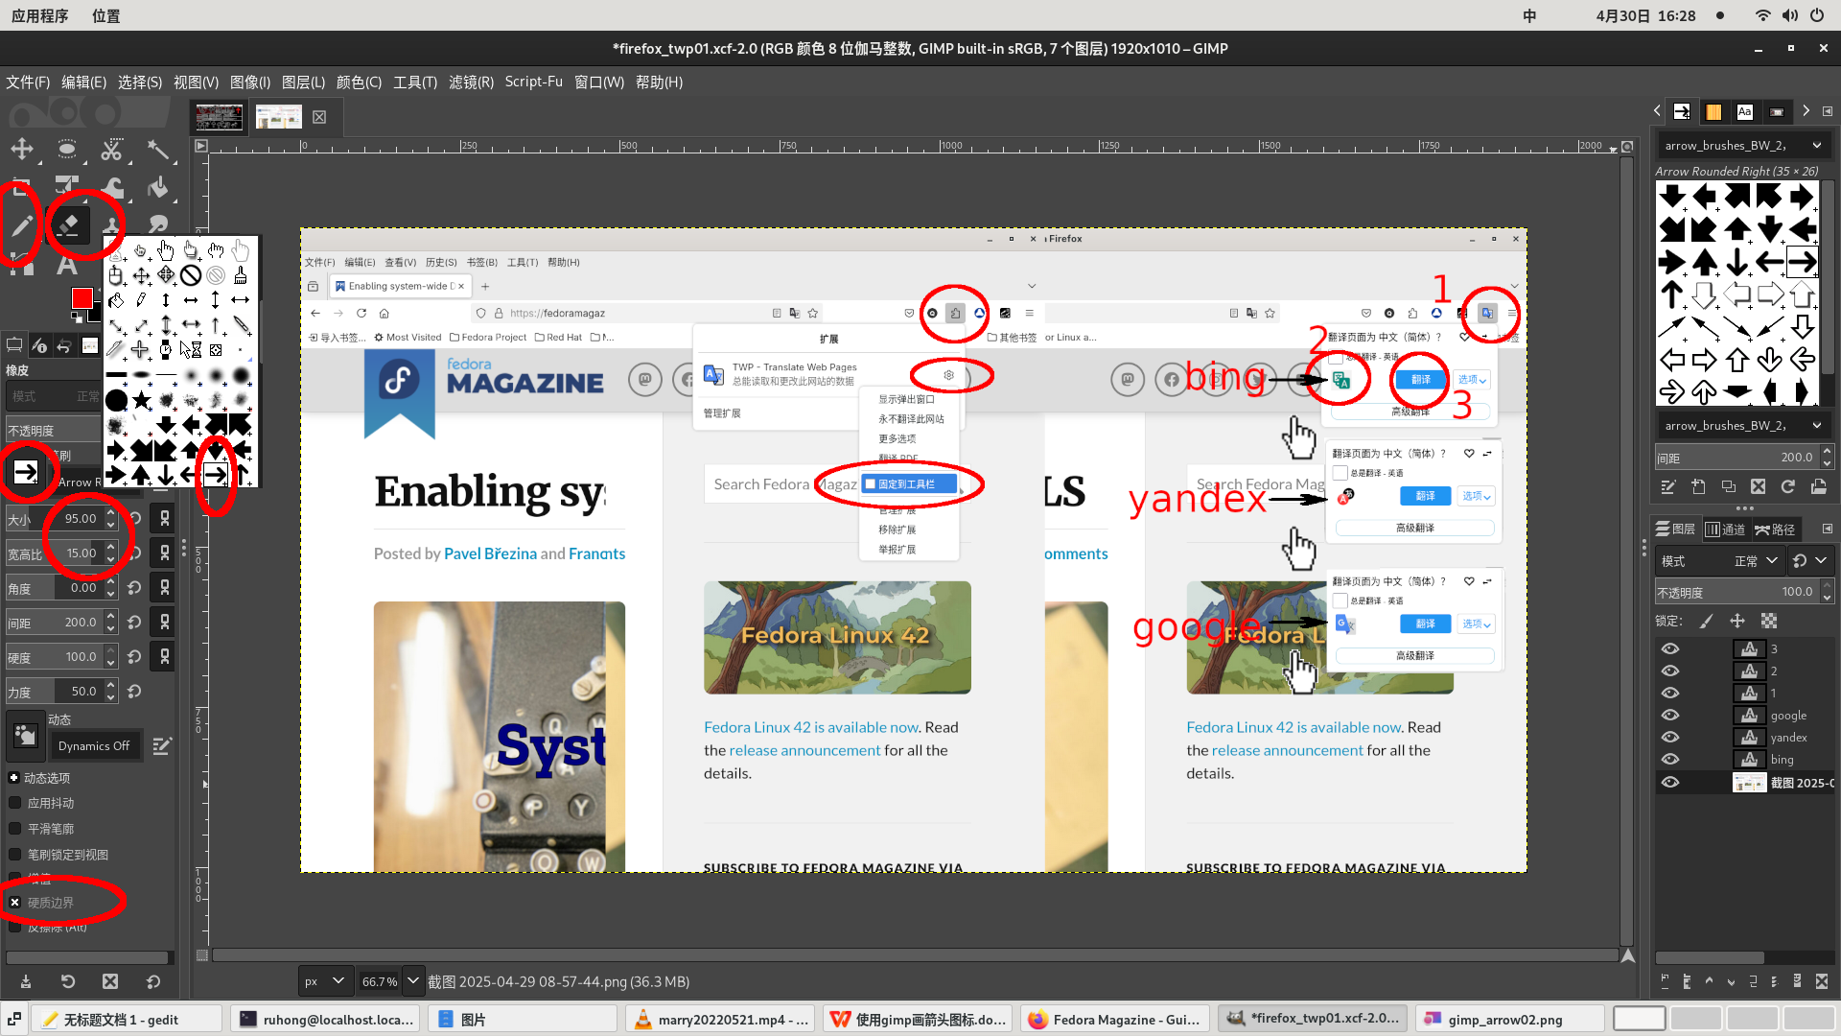Lock pixels with the paintbrush lock icon
The width and height of the screenshot is (1841, 1036).
tap(1706, 621)
